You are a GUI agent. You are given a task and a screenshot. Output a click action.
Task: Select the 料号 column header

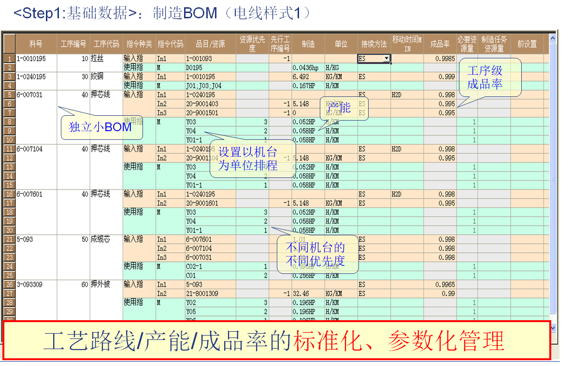click(x=36, y=44)
